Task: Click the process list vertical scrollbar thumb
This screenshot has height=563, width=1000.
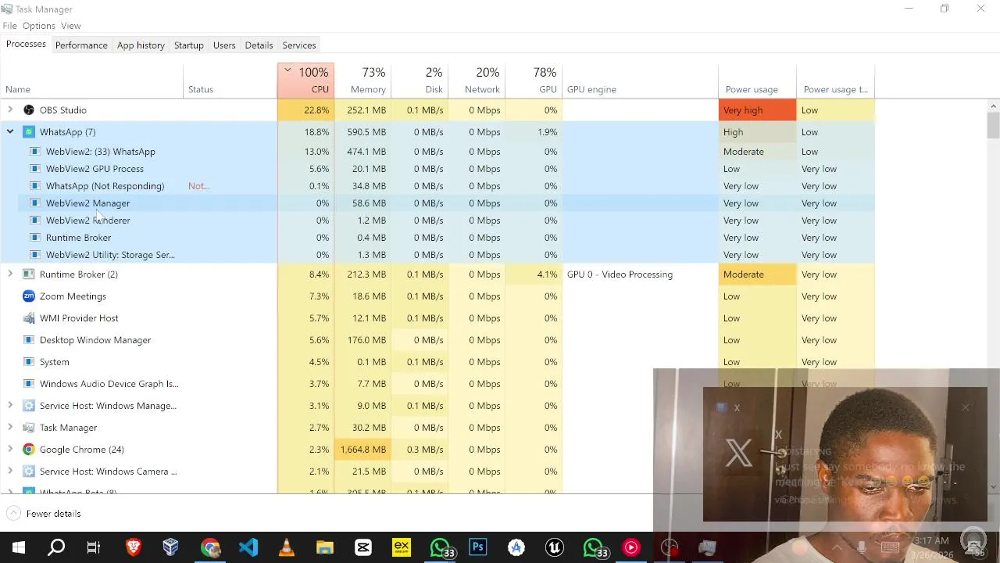Action: click(993, 125)
